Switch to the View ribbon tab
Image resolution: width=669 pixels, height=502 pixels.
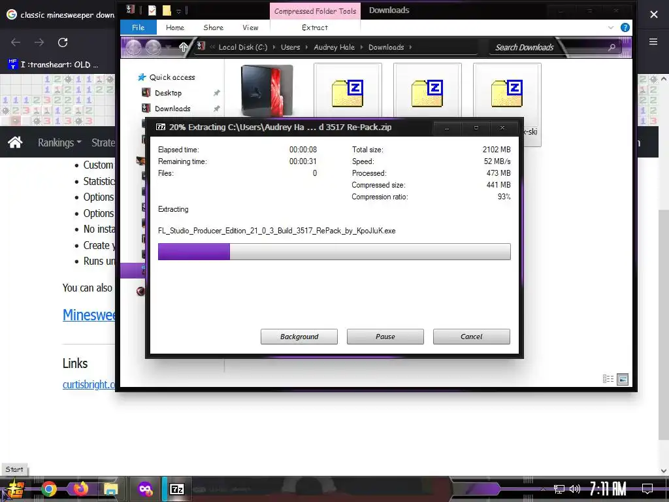pos(250,27)
